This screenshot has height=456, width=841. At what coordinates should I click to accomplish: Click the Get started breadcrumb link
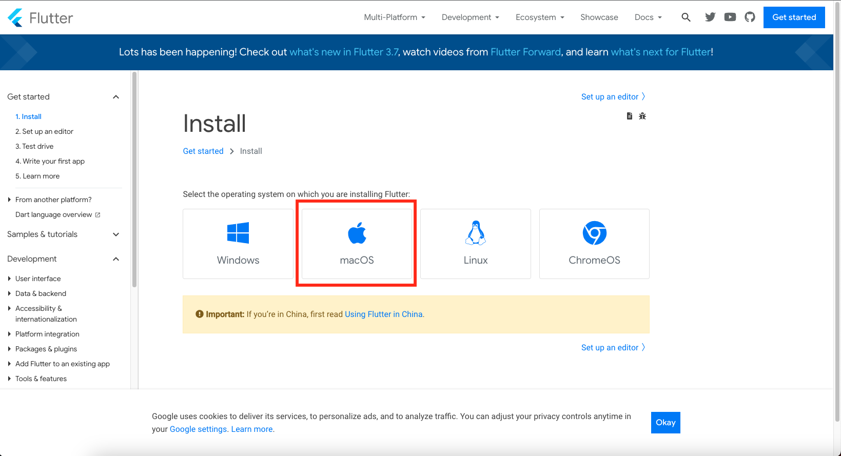point(203,151)
